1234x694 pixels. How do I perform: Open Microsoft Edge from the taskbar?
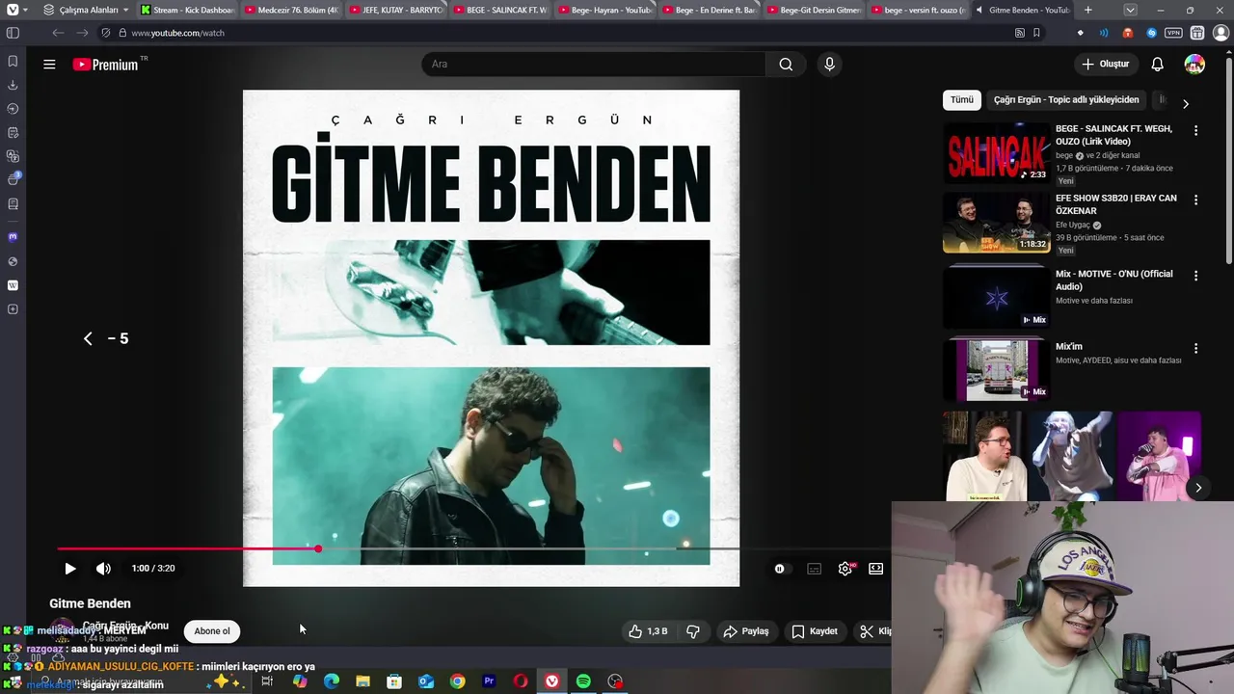coord(331,681)
